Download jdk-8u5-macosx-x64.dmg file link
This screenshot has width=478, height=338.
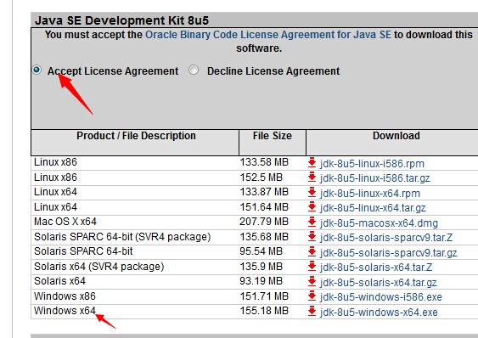tap(379, 223)
